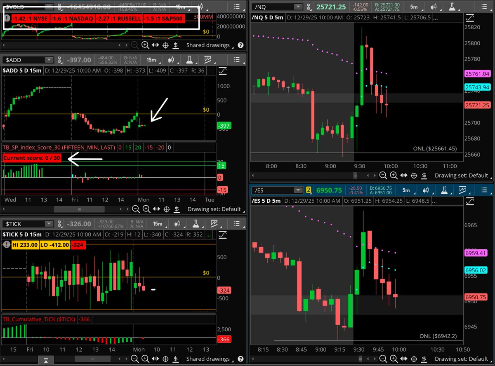Zoom in on the $VOLD chart
Image resolution: width=495 pixels, height=366 pixels.
(x=146, y=45)
